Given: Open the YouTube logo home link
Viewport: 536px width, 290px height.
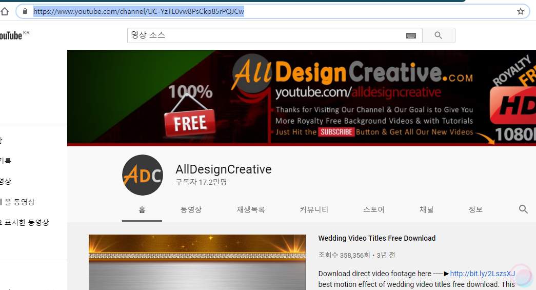Looking at the screenshot, I should pos(14,35).
